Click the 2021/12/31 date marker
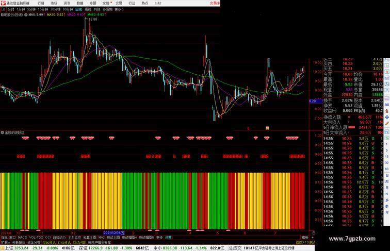 (113, 233)
